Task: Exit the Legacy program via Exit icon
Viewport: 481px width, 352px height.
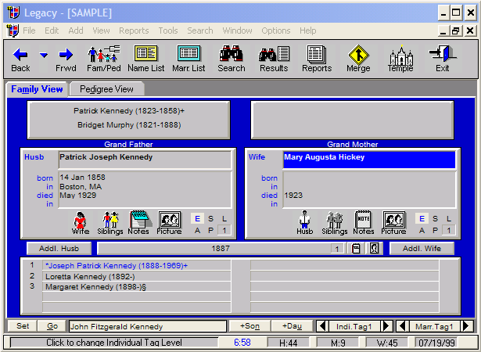Action: 443,59
